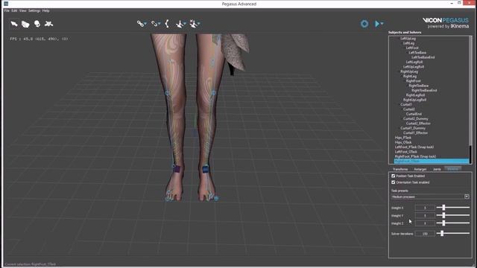
Task: Select LeftLegRoll in the tree
Action: (x=414, y=62)
